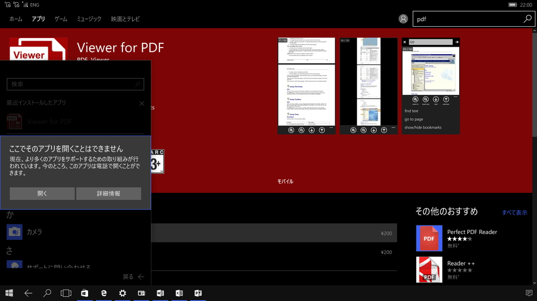Click the second ¥200 price row
Image resolution: width=537 pixels, height=301 pixels.
click(x=274, y=252)
